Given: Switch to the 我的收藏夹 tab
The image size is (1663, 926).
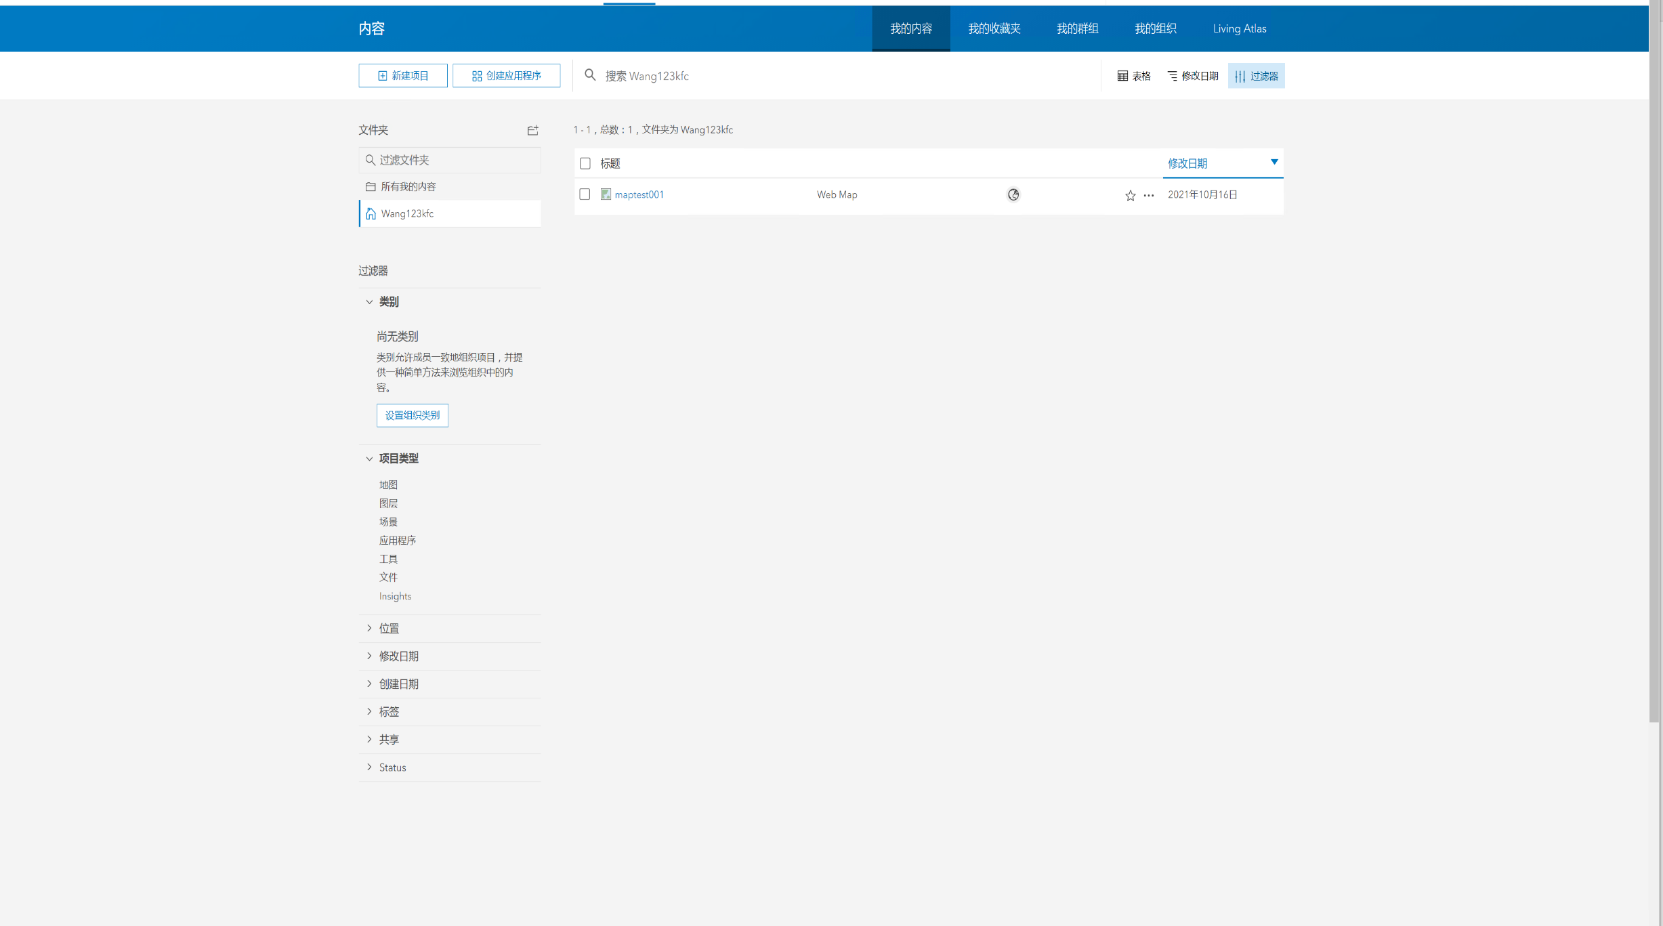Looking at the screenshot, I should pyautogui.click(x=994, y=28).
